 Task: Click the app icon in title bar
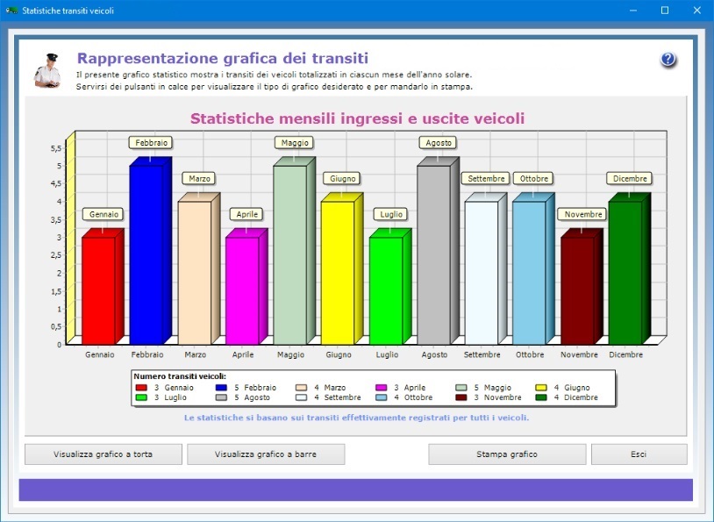(11, 10)
